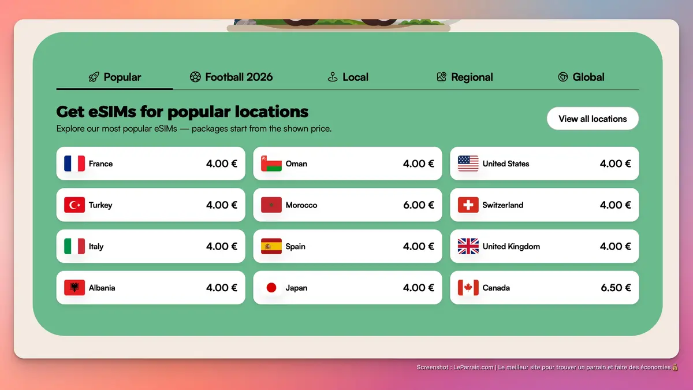Open the Football 2026 tab
Screen dimensions: 693x390
[x=231, y=77]
